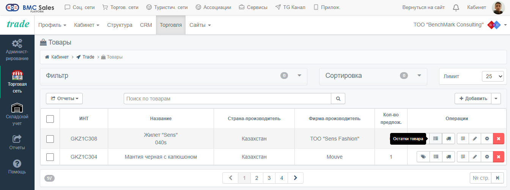This screenshot has height=190, width=510.
Task: Click the trade logo
Action: [18, 24]
